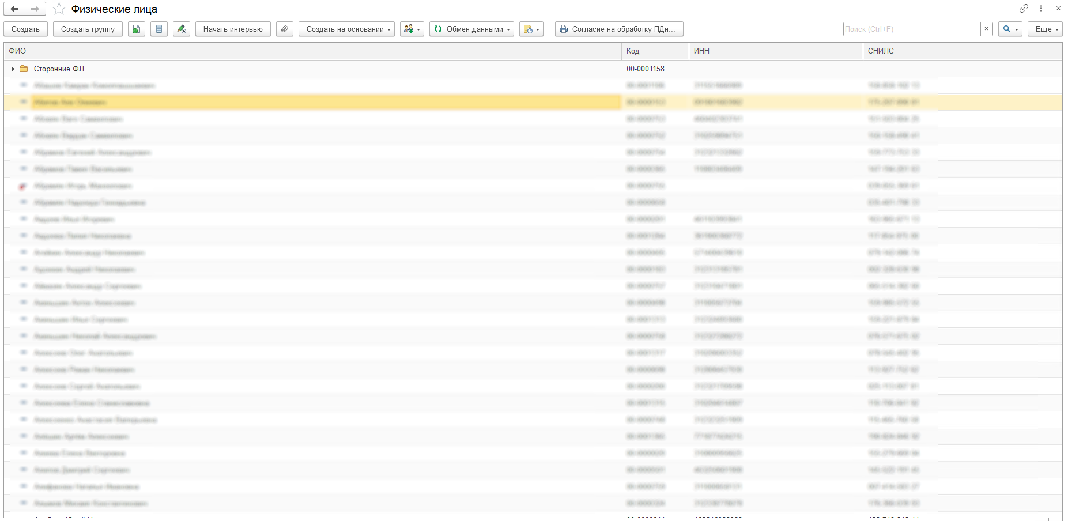Open attached files via paperclip icon

click(285, 29)
